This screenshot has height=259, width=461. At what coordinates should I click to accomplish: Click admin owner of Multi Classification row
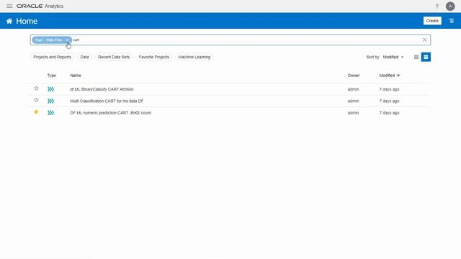pyautogui.click(x=353, y=101)
